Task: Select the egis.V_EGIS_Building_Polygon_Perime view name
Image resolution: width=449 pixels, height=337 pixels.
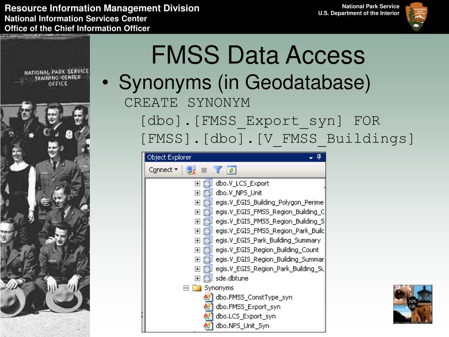Action: pos(270,203)
